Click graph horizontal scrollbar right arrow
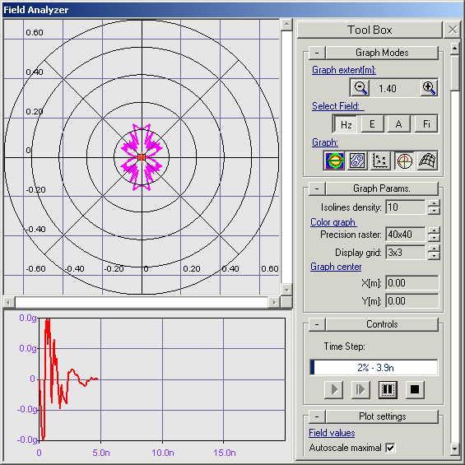The image size is (465, 465). pos(274,302)
